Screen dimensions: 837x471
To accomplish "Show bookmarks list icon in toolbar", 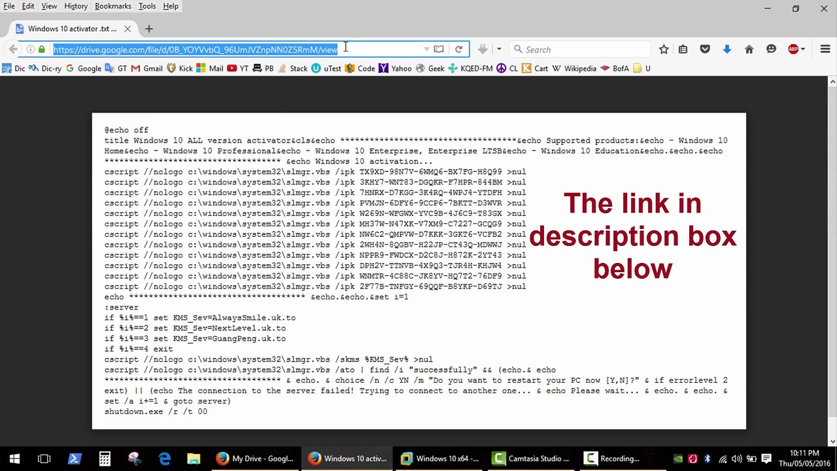I will 683,49.
